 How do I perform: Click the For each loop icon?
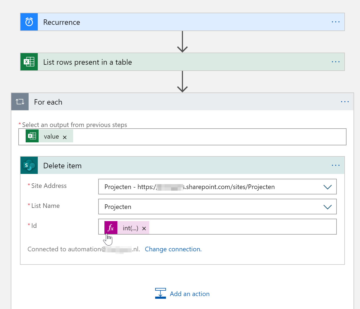pyautogui.click(x=20, y=102)
